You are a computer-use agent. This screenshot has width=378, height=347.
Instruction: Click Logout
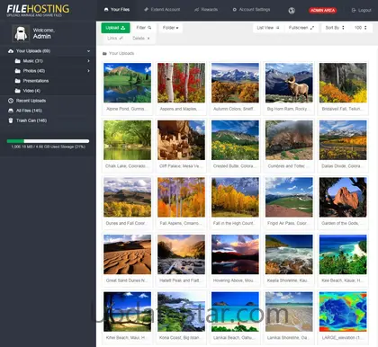tap(361, 10)
